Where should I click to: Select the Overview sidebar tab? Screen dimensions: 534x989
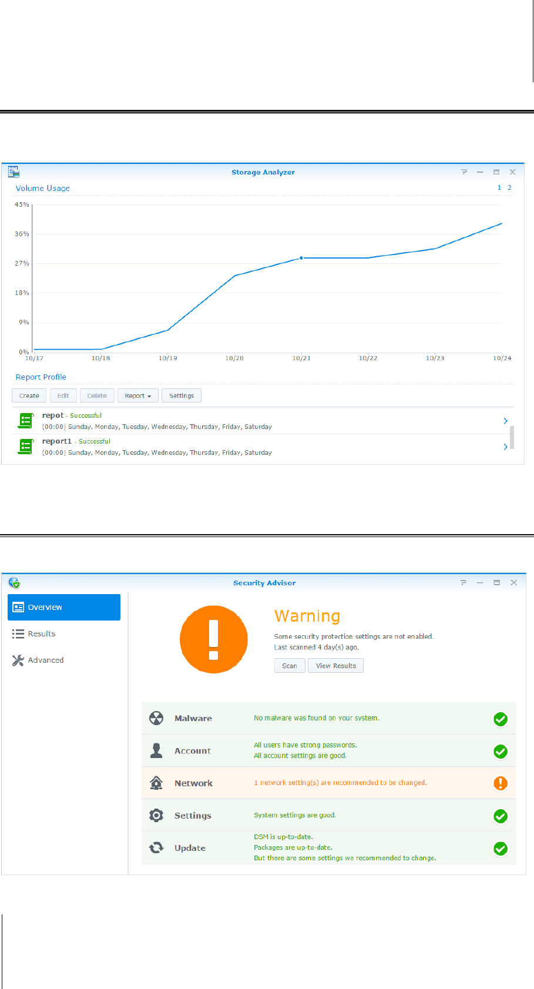pos(64,607)
